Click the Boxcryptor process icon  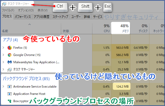click(10, 101)
